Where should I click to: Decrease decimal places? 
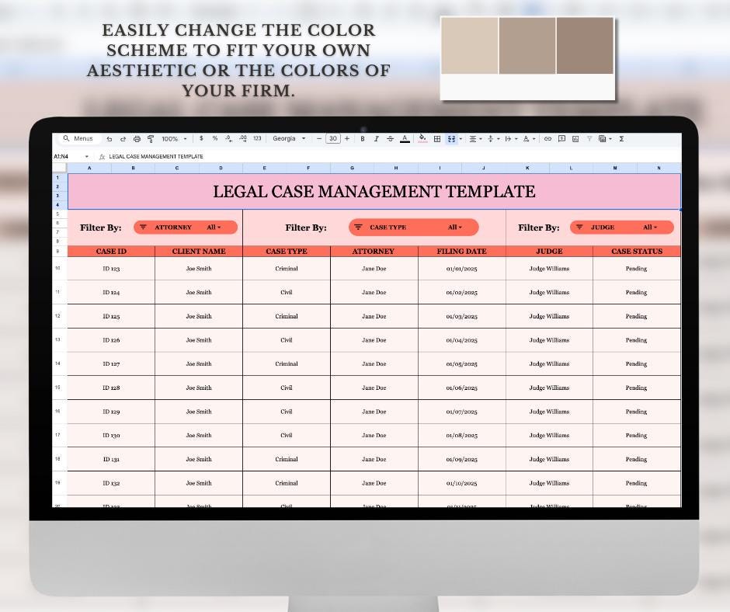(x=228, y=138)
